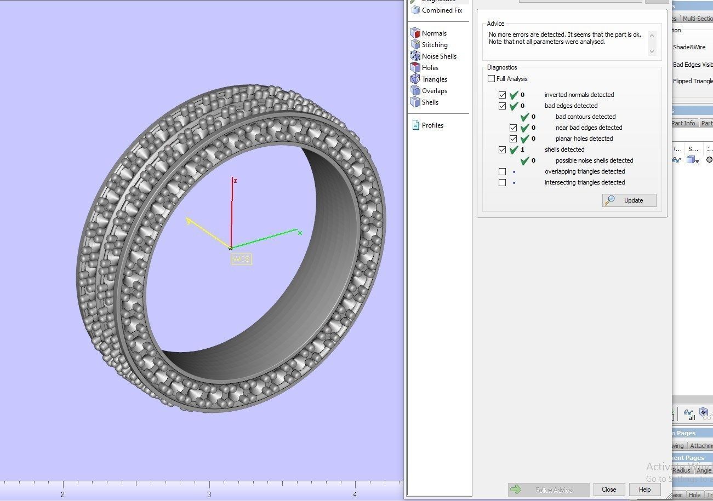Select the Triangles fix page icon
713x501 pixels.
[415, 79]
